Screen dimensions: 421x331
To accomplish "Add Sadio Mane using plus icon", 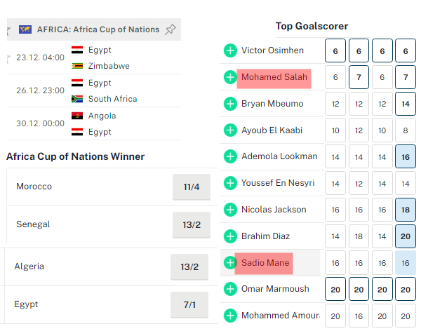I will (x=230, y=263).
